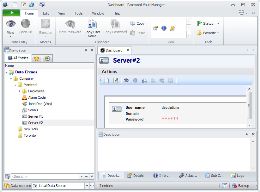Click the View eye icon in ribbon
This screenshot has height=192, width=260.
[11, 23]
